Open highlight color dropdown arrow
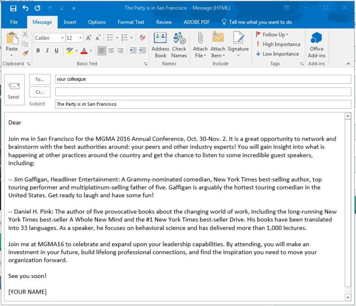 tap(77, 50)
